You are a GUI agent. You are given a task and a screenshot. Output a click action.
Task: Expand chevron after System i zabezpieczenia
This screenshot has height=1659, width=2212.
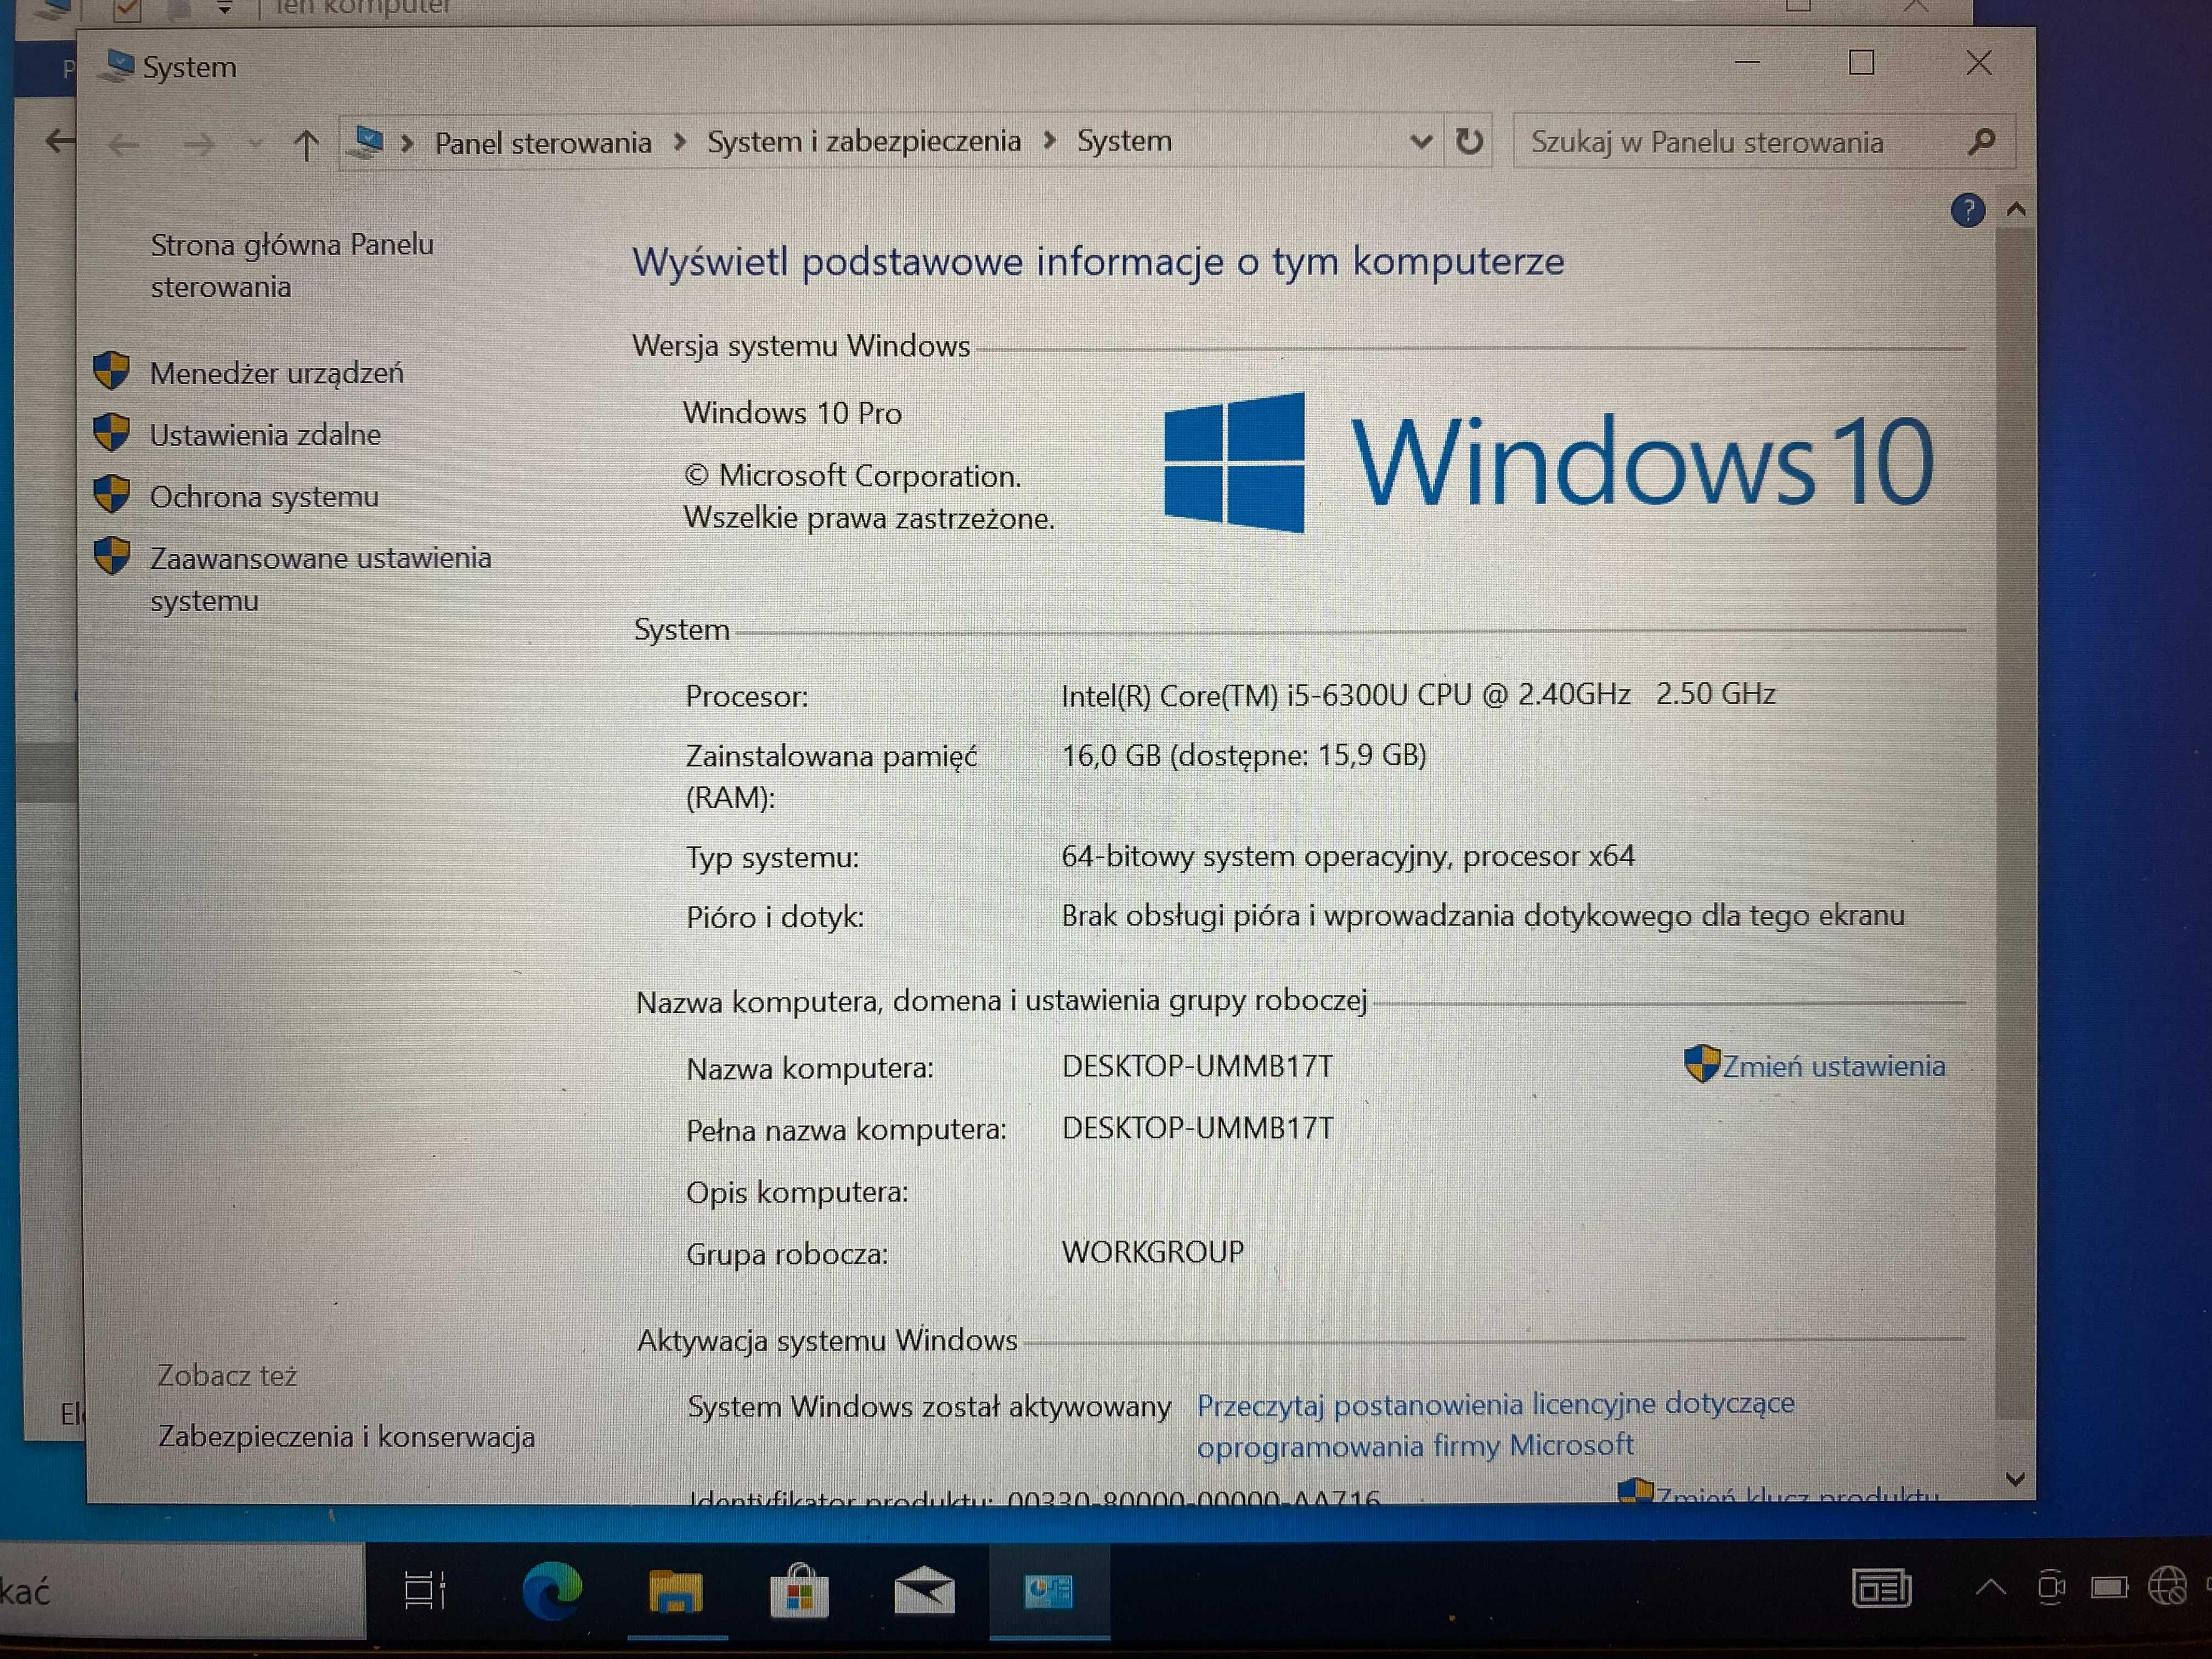click(x=1049, y=141)
